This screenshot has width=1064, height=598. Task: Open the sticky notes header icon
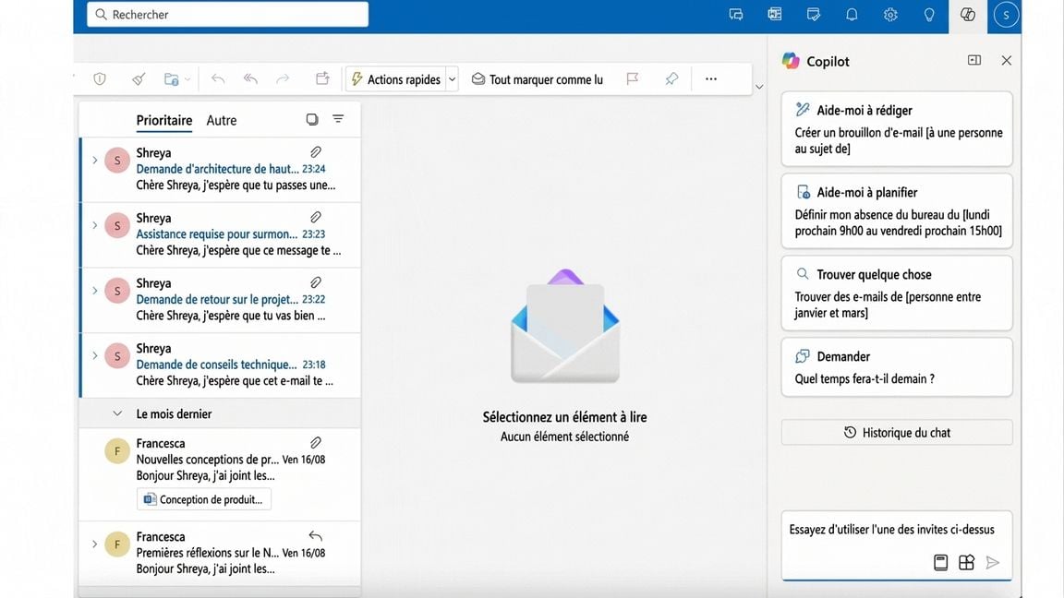(x=813, y=14)
